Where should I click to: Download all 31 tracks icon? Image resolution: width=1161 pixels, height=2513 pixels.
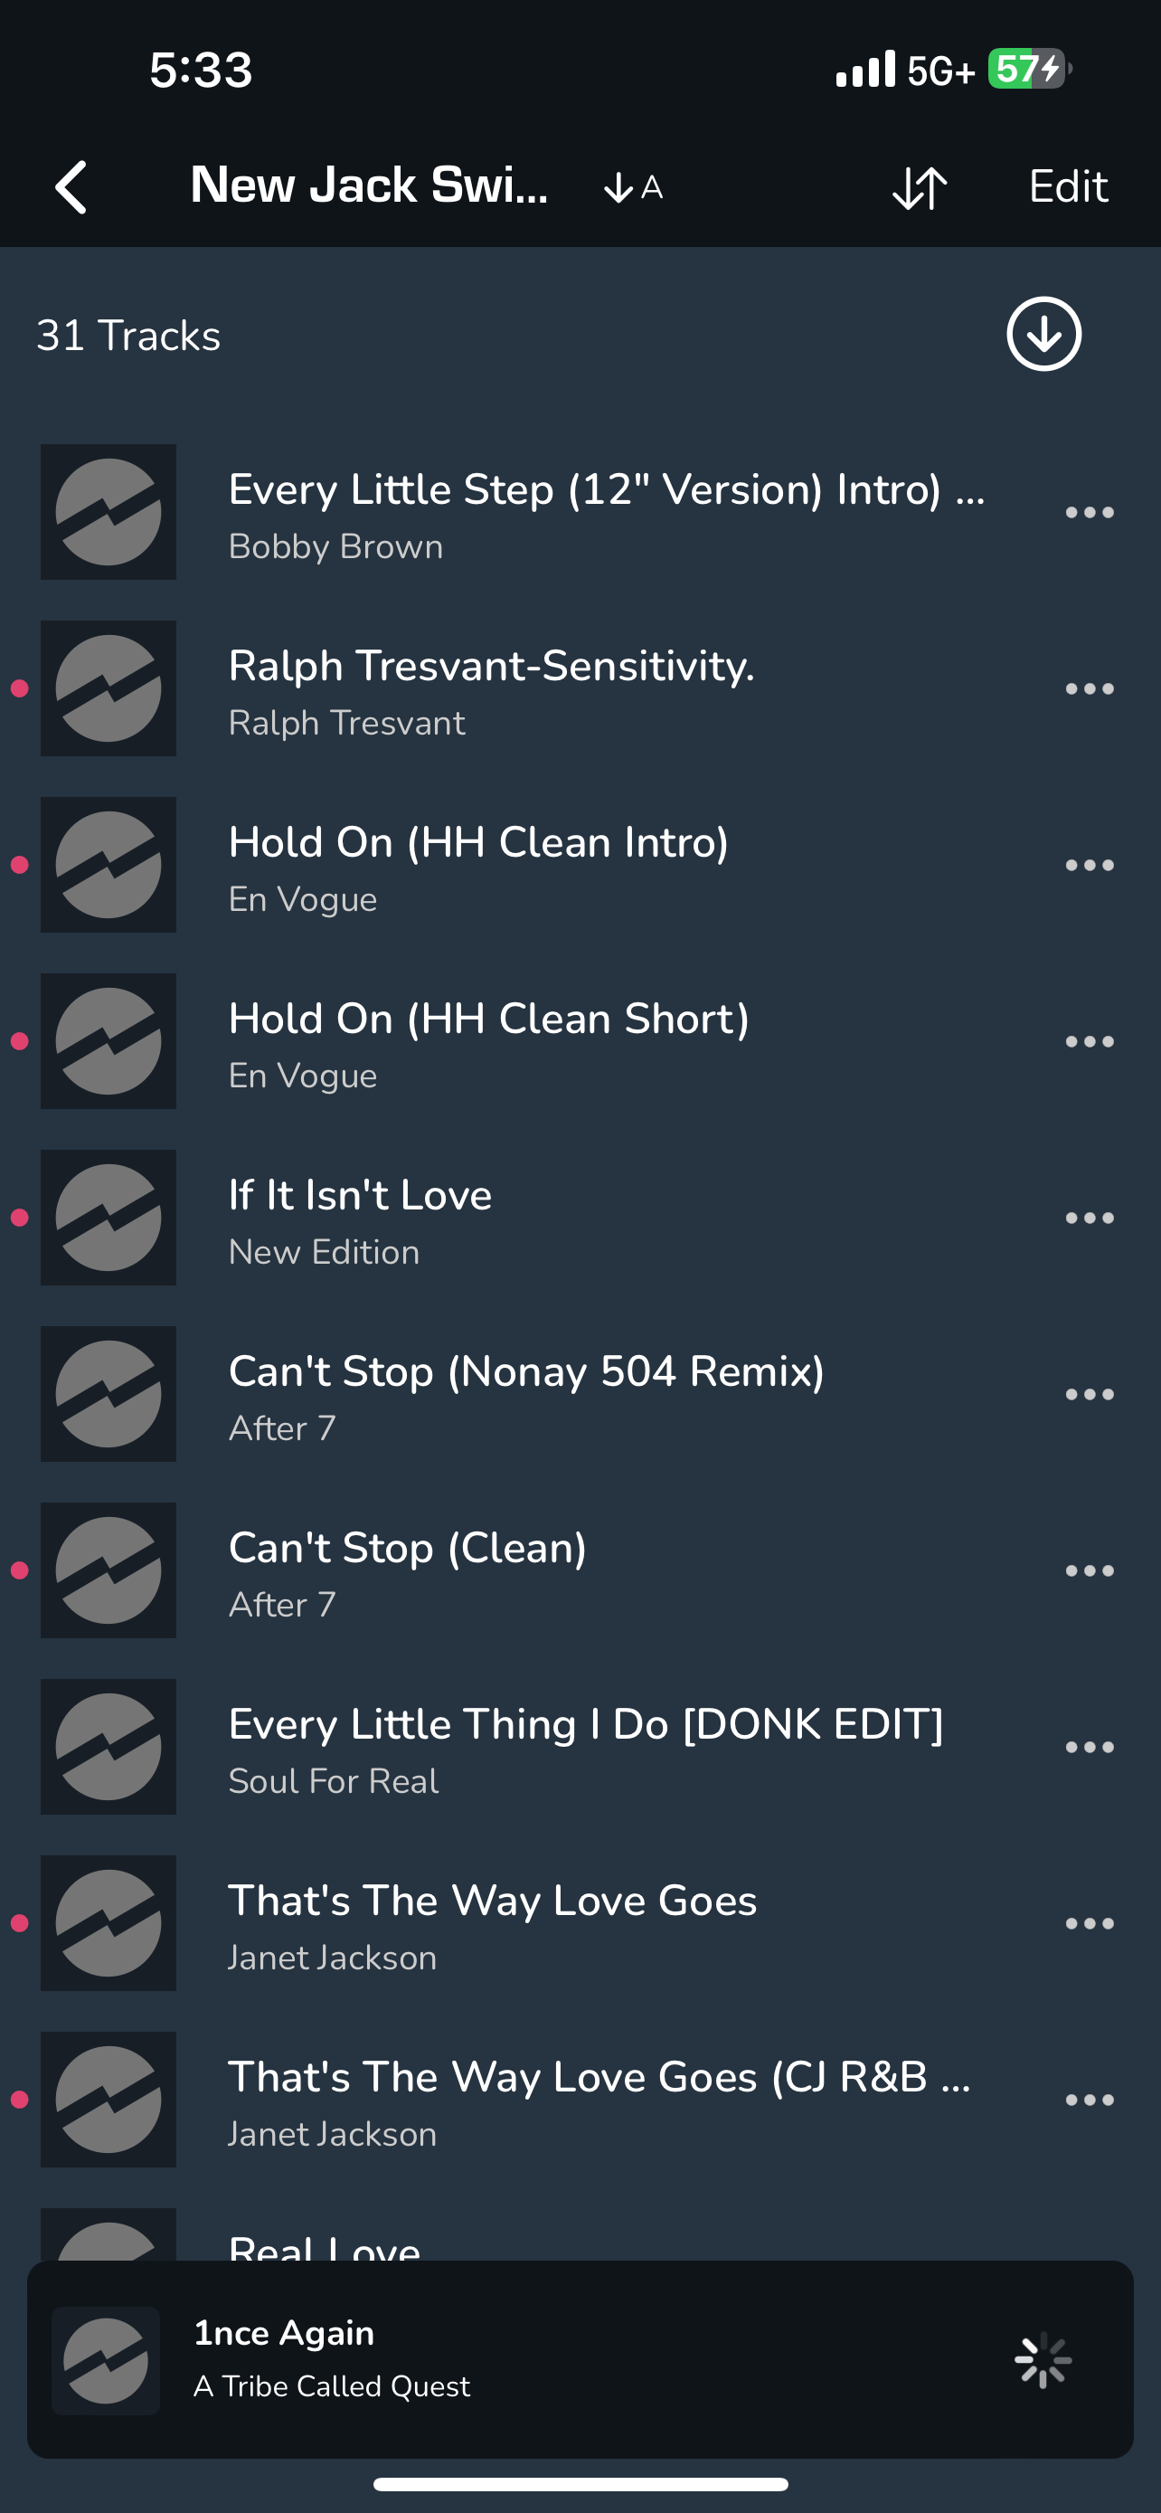click(1044, 334)
